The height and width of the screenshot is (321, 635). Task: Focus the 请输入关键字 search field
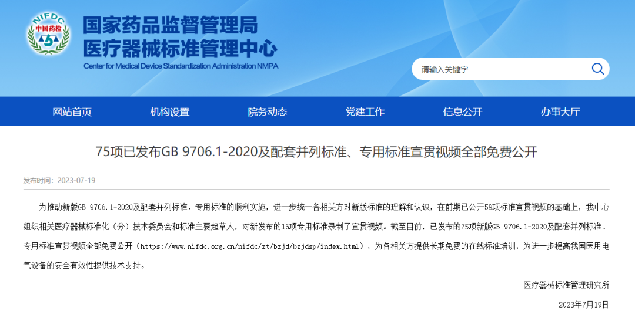[500, 69]
